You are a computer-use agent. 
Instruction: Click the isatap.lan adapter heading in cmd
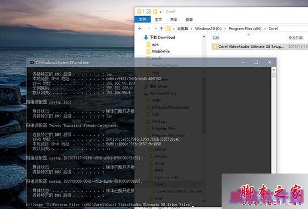click(49, 102)
